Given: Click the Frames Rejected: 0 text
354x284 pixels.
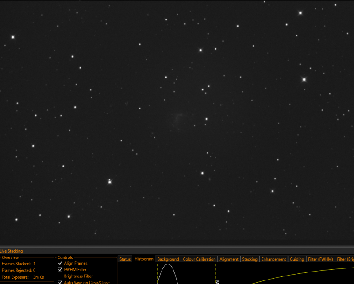Looking at the screenshot, I should point(19,270).
